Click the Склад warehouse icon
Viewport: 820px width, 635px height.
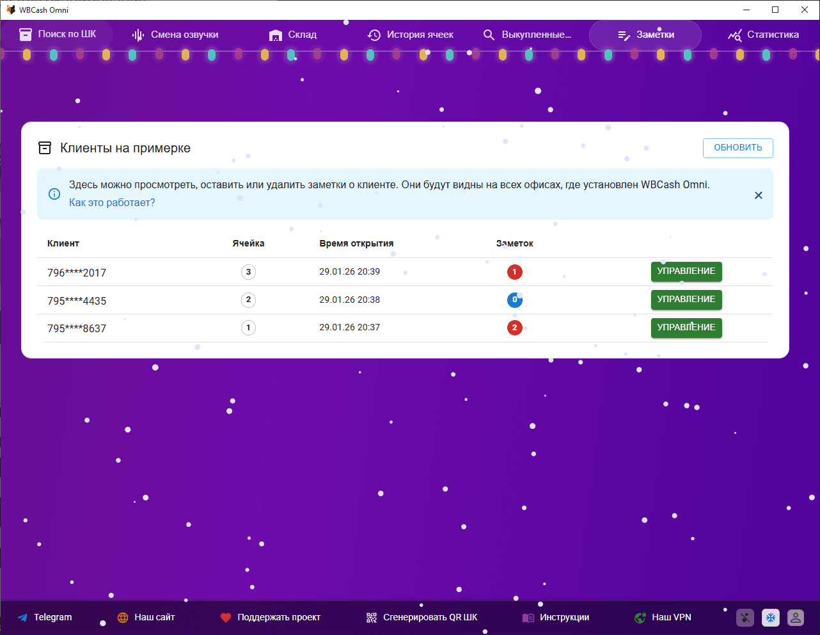click(x=276, y=35)
